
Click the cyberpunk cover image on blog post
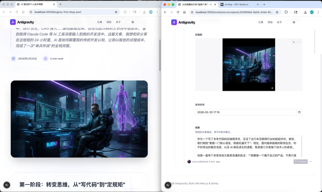79,119
